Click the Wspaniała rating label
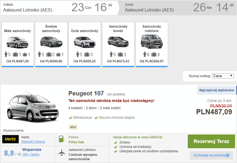237x163 pixels. point(32,150)
